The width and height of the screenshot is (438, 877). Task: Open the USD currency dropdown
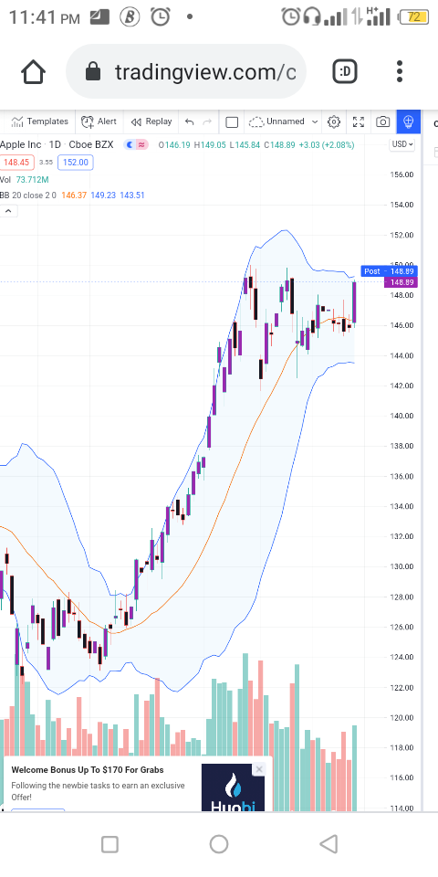pyautogui.click(x=402, y=144)
